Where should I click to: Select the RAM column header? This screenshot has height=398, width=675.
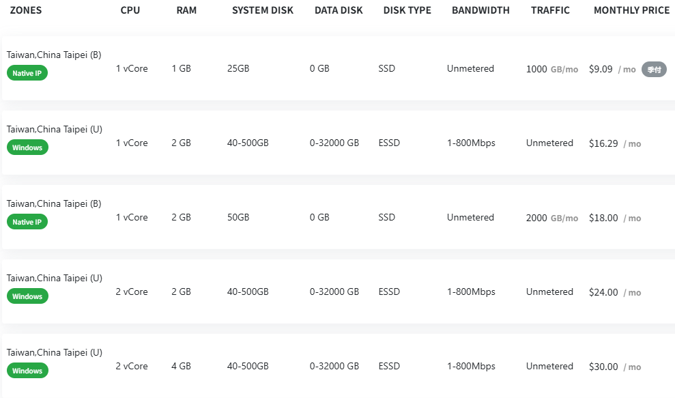click(x=186, y=10)
